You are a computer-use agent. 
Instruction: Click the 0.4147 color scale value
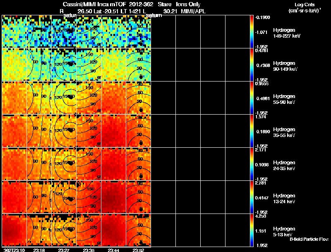click(x=262, y=198)
